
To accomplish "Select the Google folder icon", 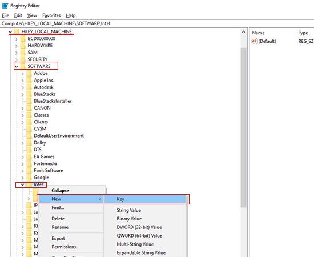I will coord(29,178).
